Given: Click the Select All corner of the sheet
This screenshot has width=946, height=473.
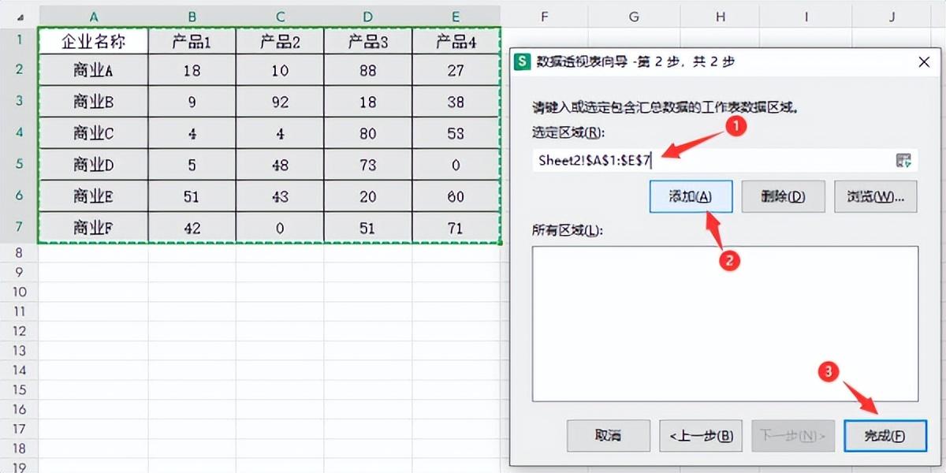Looking at the screenshot, I should (x=19, y=17).
